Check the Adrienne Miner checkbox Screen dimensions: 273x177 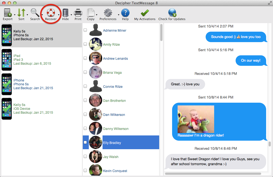pos(85,30)
